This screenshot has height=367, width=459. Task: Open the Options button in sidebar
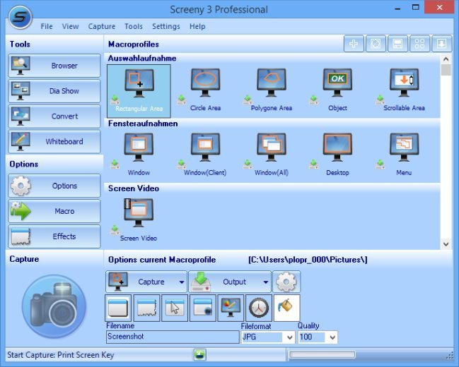(54, 186)
